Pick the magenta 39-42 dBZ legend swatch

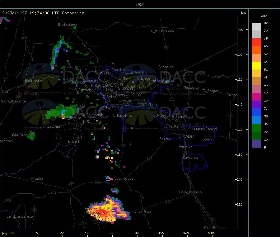tap(256, 97)
